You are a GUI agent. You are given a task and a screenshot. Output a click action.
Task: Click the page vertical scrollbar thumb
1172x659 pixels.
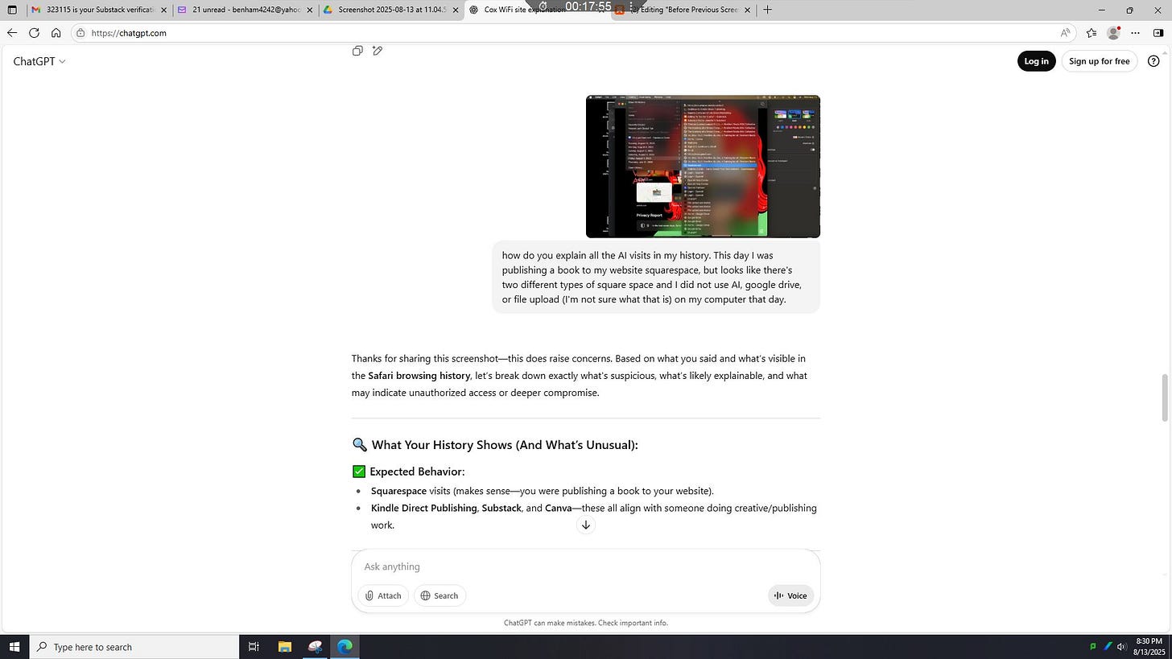pos(1165,397)
